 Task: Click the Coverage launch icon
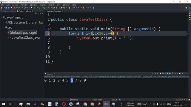[x=44, y=8]
